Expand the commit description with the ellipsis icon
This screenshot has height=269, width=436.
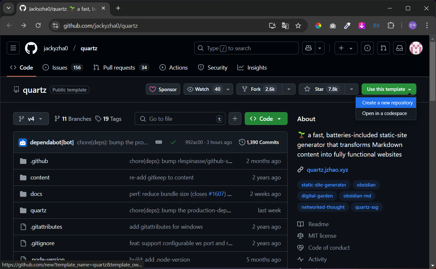159,142
